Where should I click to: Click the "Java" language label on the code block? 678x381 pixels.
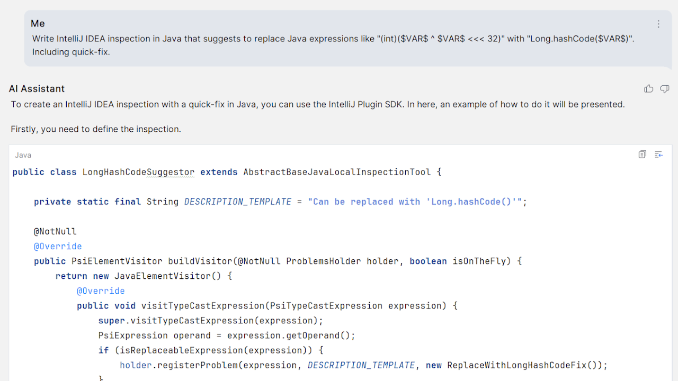(23, 155)
